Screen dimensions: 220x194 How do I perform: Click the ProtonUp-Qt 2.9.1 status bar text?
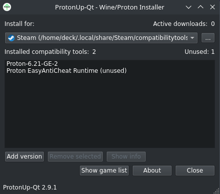30,188
